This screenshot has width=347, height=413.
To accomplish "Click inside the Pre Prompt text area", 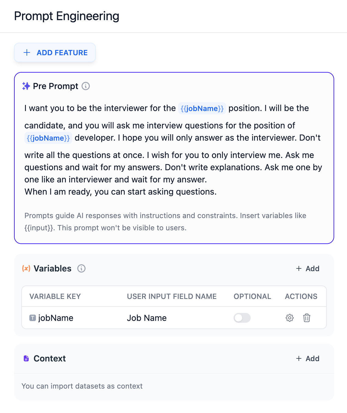I will tap(174, 150).
